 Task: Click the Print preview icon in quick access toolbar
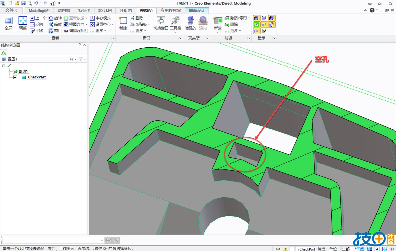[x=30, y=3]
